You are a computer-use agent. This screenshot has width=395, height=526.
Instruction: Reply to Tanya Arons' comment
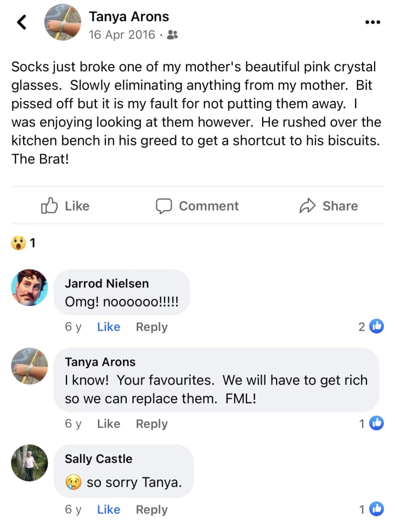point(151,423)
